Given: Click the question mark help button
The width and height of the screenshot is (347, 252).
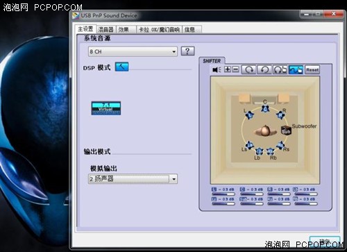Looking at the screenshot, I should (x=187, y=51).
